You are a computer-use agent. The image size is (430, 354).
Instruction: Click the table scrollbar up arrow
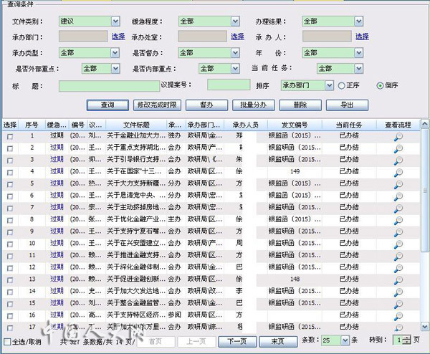click(424, 124)
